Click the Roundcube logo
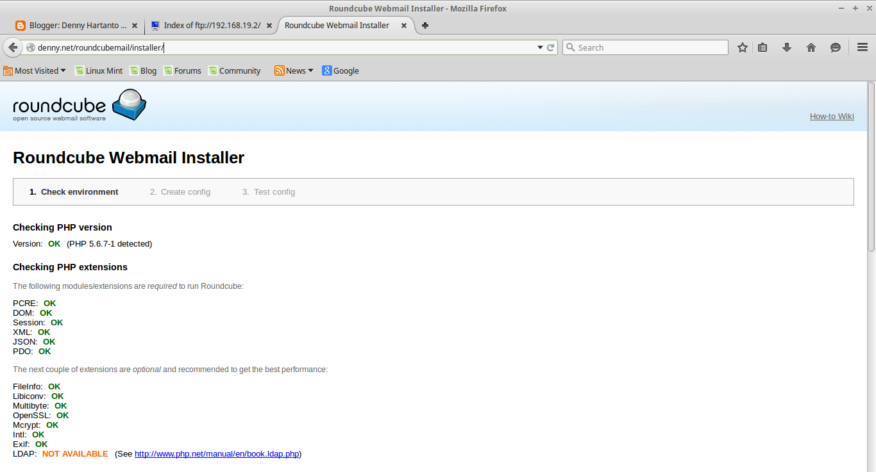876x472 pixels. tap(80, 105)
